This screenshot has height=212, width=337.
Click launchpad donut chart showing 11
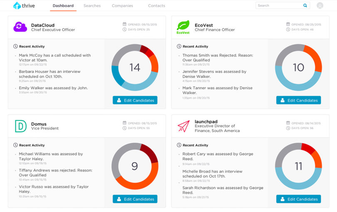tap(299, 166)
